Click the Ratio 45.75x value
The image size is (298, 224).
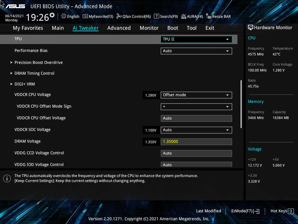pyautogui.click(x=253, y=86)
